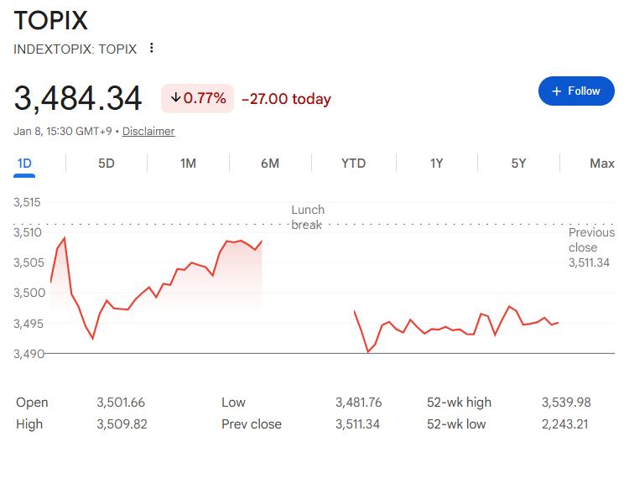Click the Previous close label on chart

(x=590, y=240)
